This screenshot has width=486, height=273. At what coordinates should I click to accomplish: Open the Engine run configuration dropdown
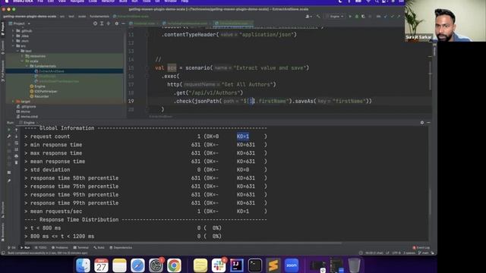pyautogui.click(x=336, y=17)
